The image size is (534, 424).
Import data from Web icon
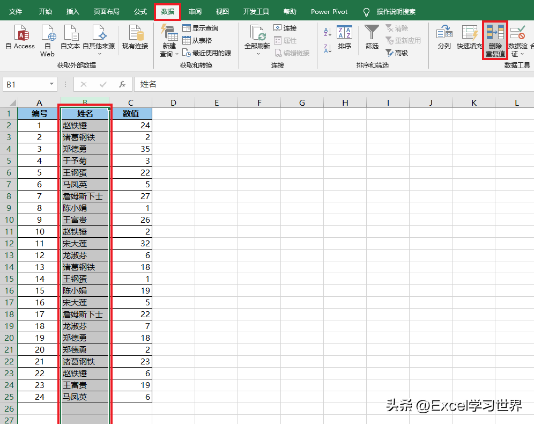48,40
